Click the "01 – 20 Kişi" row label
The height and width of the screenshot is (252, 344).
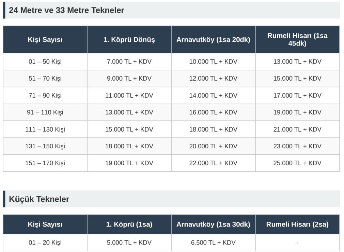click(45, 243)
